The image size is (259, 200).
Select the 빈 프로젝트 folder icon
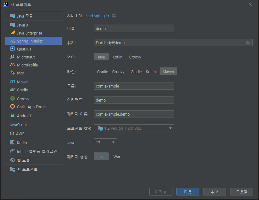pyautogui.click(x=13, y=169)
